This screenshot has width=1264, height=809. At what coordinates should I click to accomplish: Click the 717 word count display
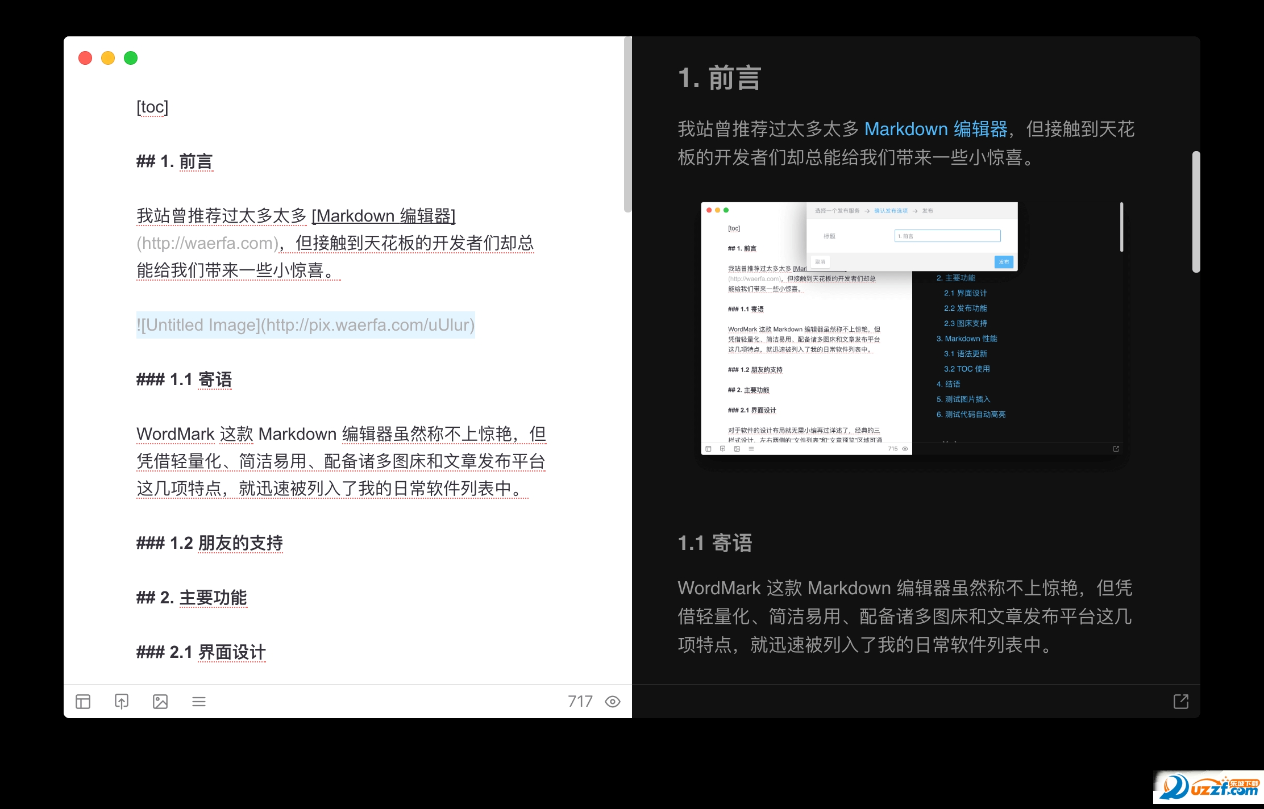579,701
